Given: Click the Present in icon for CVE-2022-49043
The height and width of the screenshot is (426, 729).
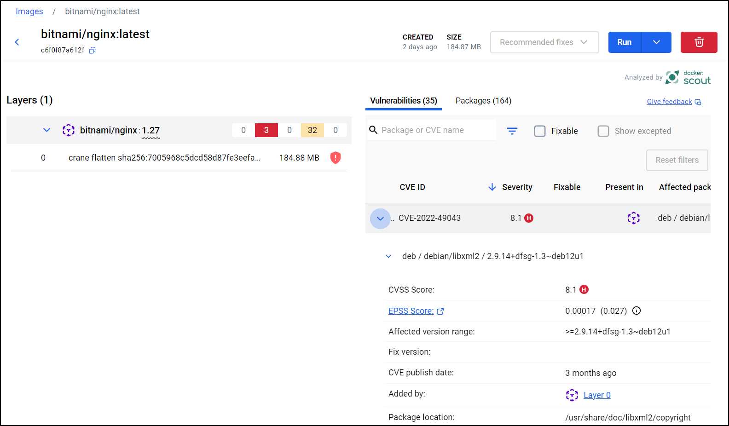Looking at the screenshot, I should click(x=634, y=218).
